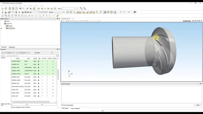Screen dimensions: 203x114
Task: Select the pump source in Pipeline Browser
Action: click(x=9, y=24)
